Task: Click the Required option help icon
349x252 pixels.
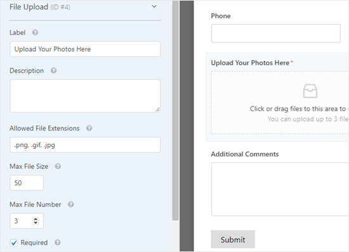Action: 57,243
